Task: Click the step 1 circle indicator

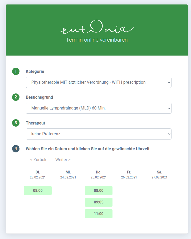Action: [x=16, y=71]
